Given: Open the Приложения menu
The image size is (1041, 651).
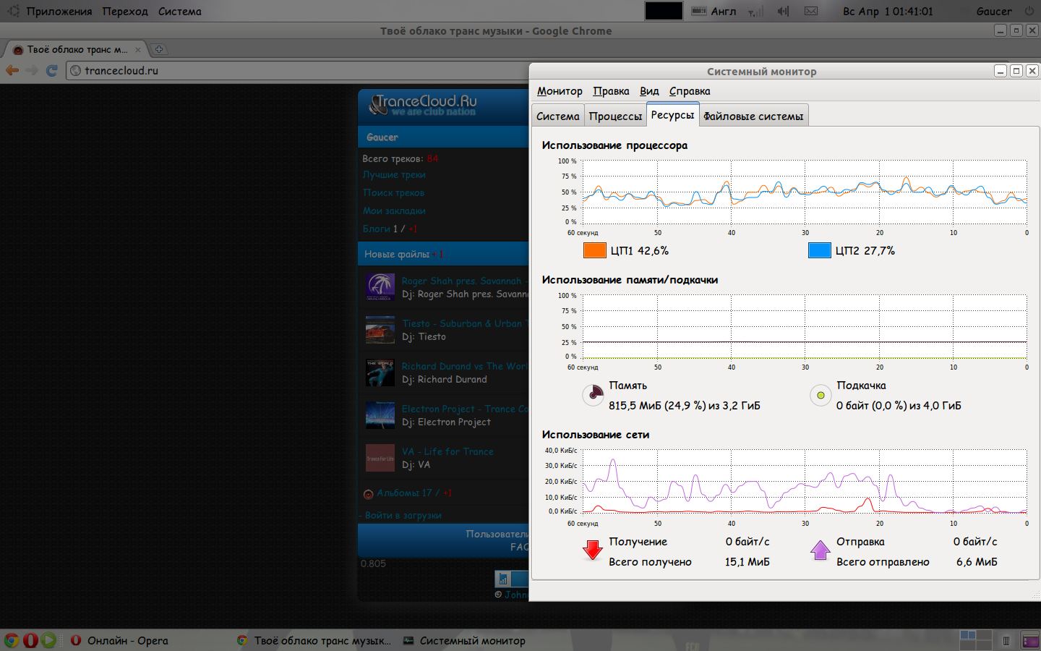Looking at the screenshot, I should coord(59,11).
